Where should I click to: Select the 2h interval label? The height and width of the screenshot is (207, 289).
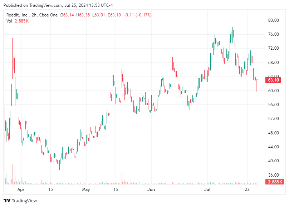34,15
